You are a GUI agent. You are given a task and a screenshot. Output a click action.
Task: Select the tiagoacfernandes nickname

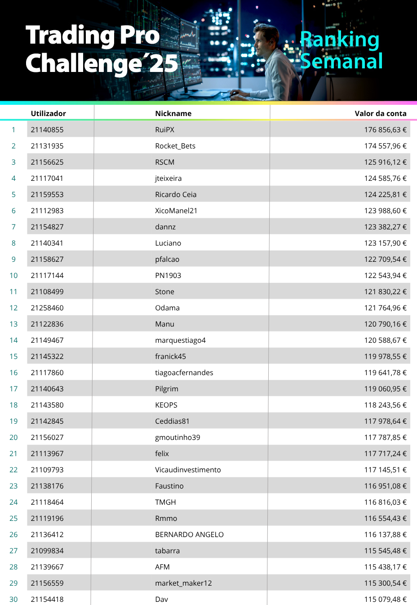[184, 372]
